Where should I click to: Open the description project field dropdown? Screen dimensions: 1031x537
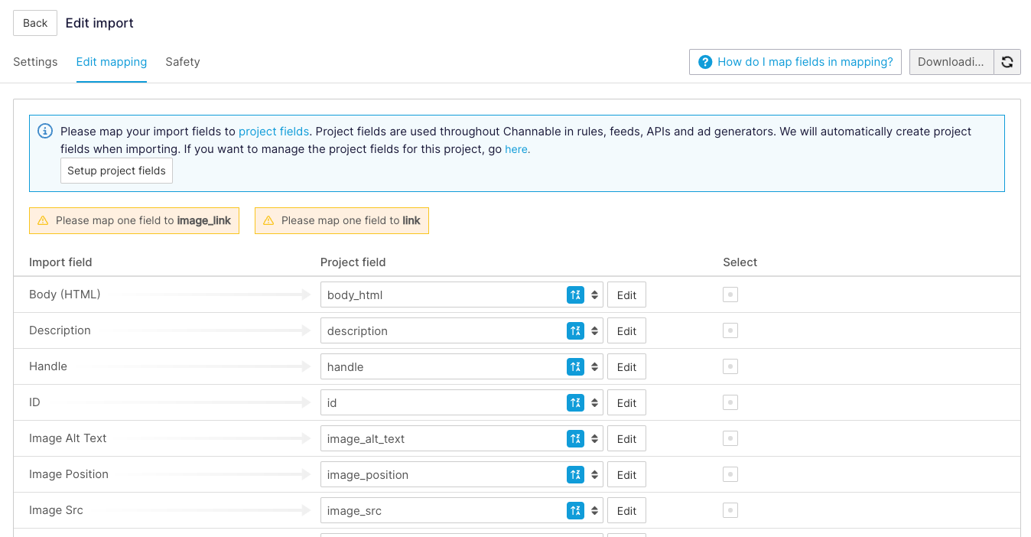[462, 330]
